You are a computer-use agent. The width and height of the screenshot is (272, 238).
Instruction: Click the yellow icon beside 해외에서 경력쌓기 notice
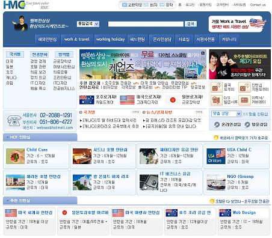click(x=216, y=138)
